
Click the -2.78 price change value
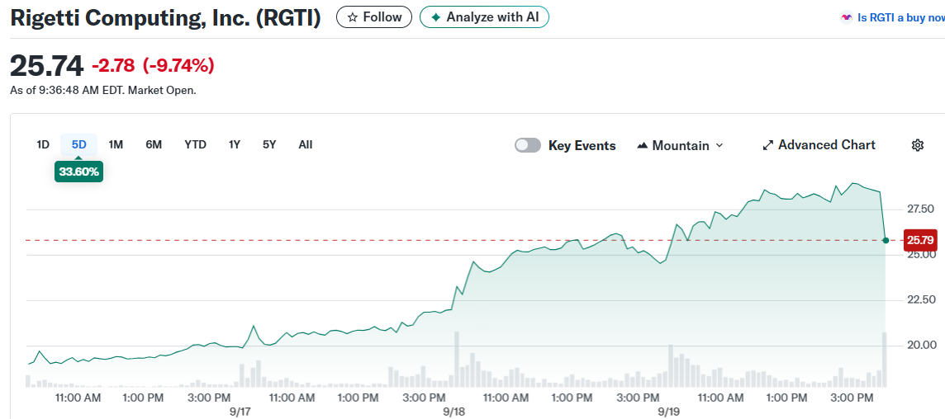coord(114,66)
